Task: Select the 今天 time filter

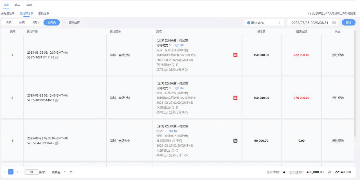Action: coord(9,22)
